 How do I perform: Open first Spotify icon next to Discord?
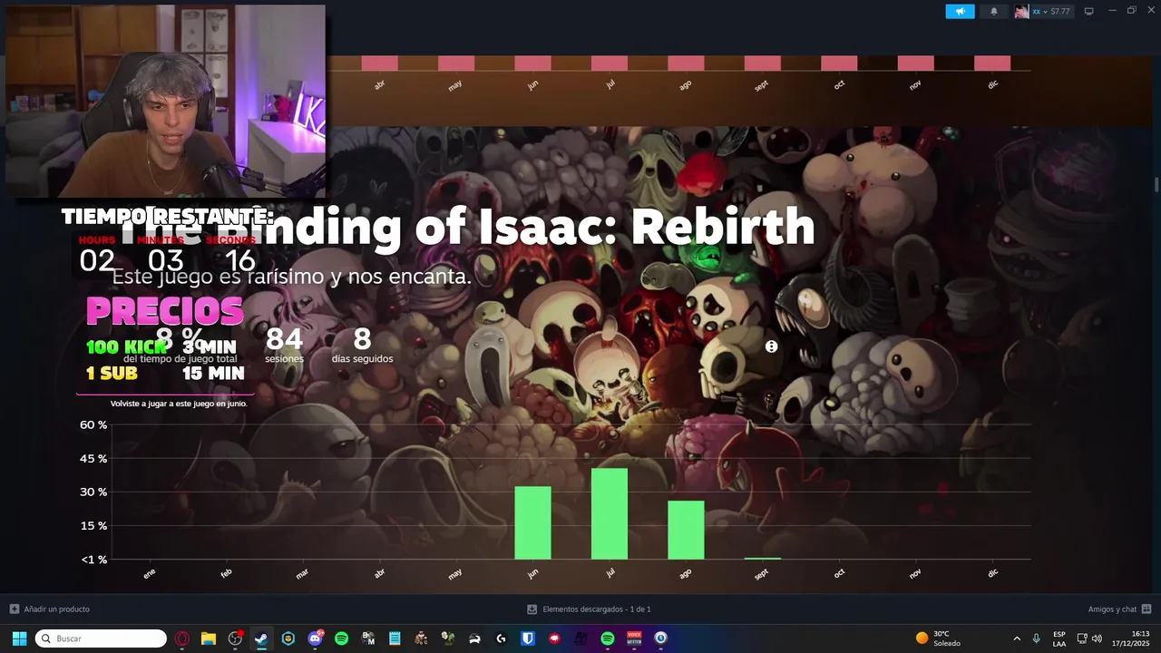click(341, 638)
